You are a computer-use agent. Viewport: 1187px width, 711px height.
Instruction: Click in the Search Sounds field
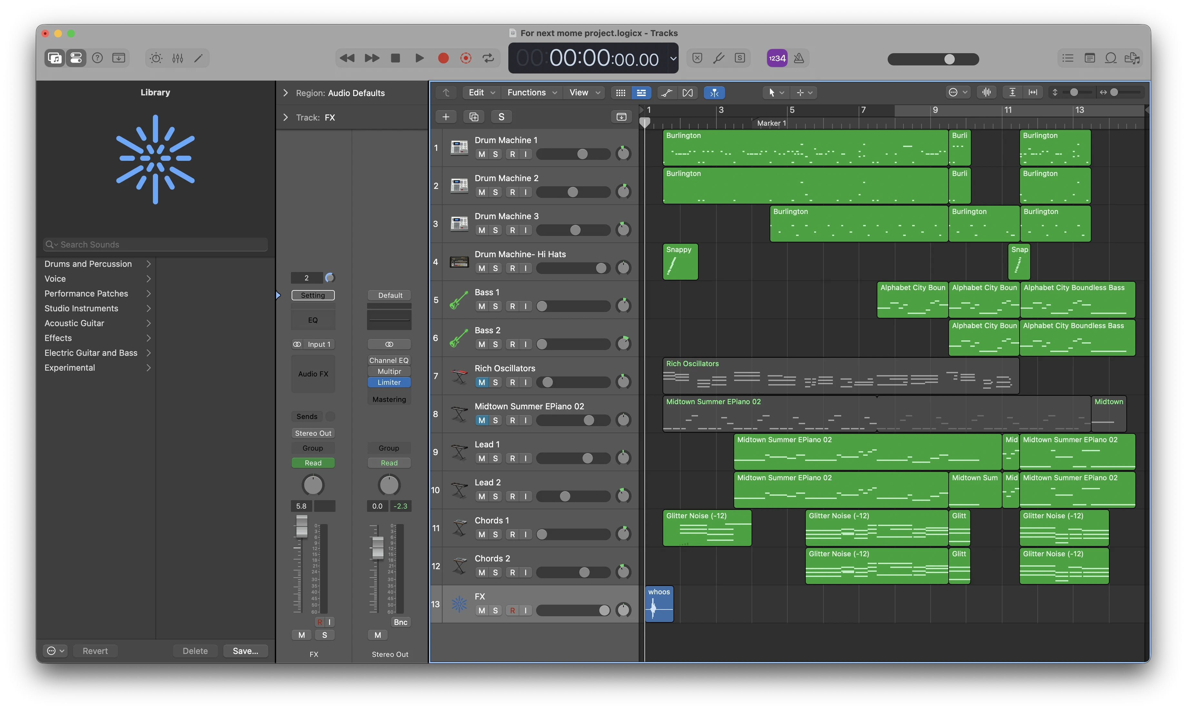155,244
